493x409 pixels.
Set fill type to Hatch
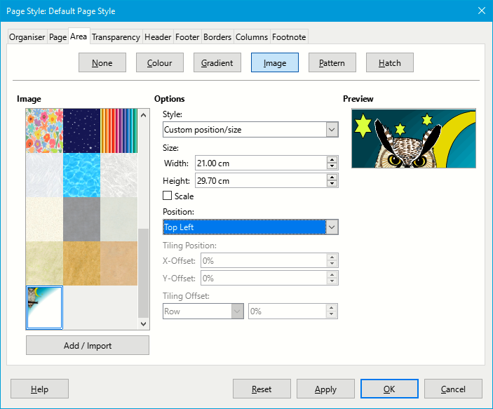coord(389,63)
